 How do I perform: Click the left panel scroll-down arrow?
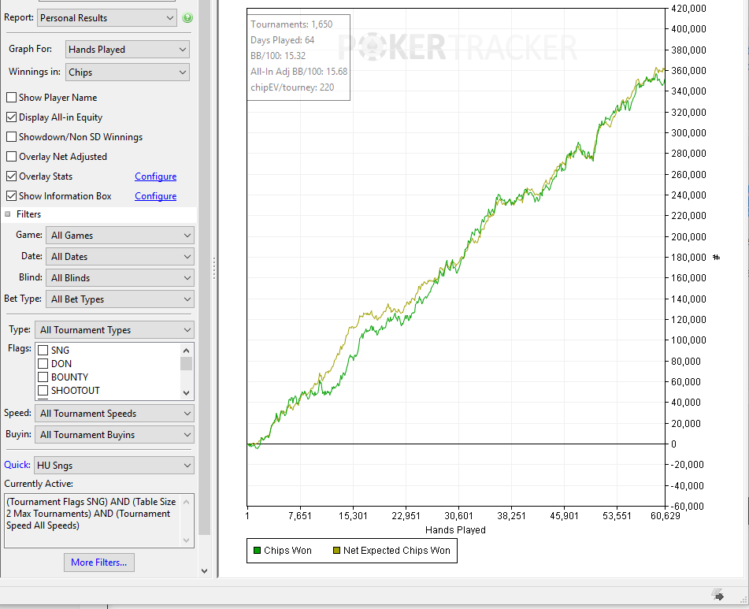pyautogui.click(x=205, y=570)
